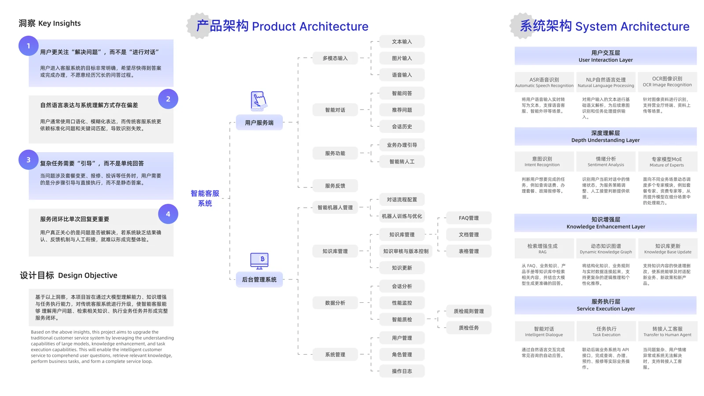Select the 服务功能 node
The width and height of the screenshot is (704, 396).
pyautogui.click(x=335, y=153)
